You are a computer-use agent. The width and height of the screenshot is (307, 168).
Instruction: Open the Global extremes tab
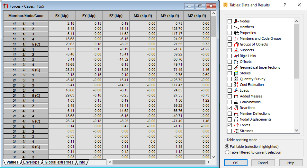point(59,162)
